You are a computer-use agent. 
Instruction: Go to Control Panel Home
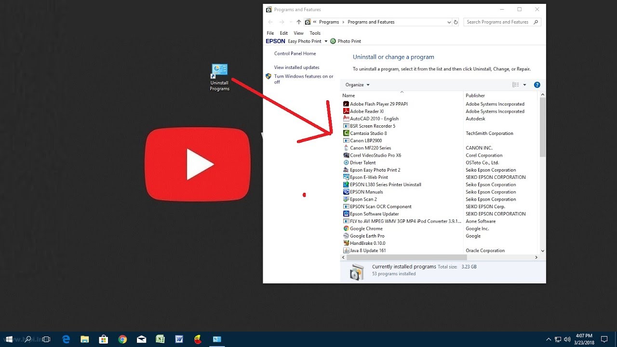(x=295, y=53)
